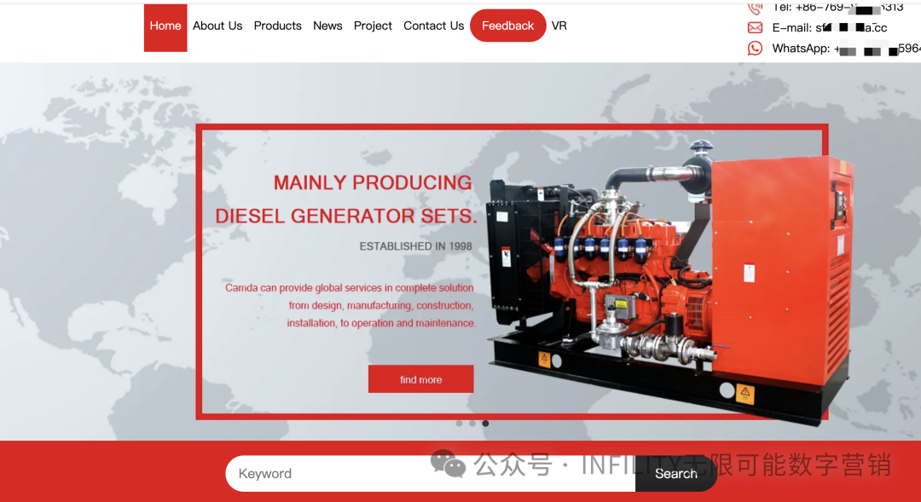The height and width of the screenshot is (502, 921).
Task: Click the black Search button
Action: coord(676,474)
